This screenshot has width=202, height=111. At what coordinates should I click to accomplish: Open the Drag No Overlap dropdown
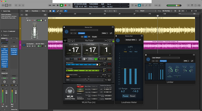pyautogui.click(x=167, y=11)
